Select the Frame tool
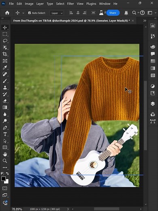The width and height of the screenshot is (158, 211). coord(5,61)
